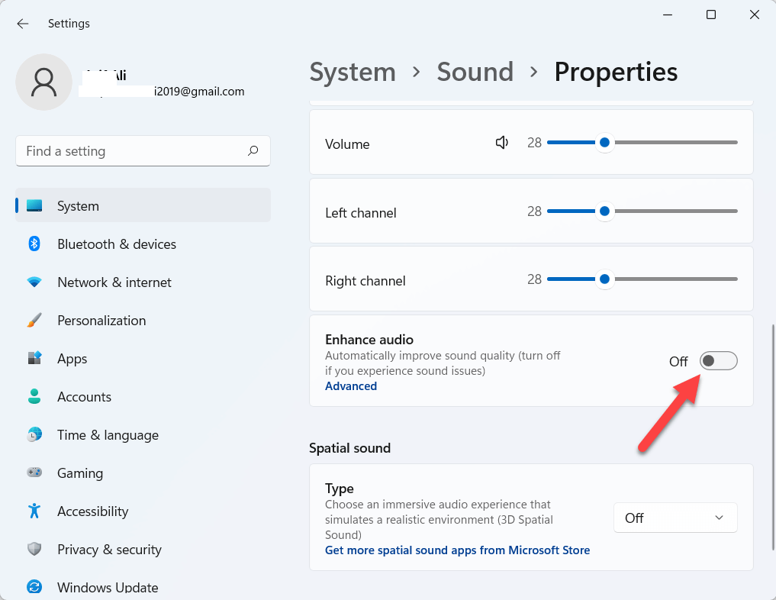Click the Personalization paintbrush icon
Screen dimensions: 776x600
[34, 321]
